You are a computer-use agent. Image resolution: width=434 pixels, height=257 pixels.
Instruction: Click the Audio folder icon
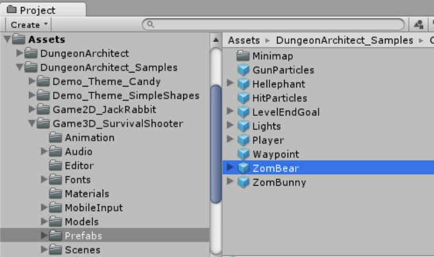click(55, 151)
